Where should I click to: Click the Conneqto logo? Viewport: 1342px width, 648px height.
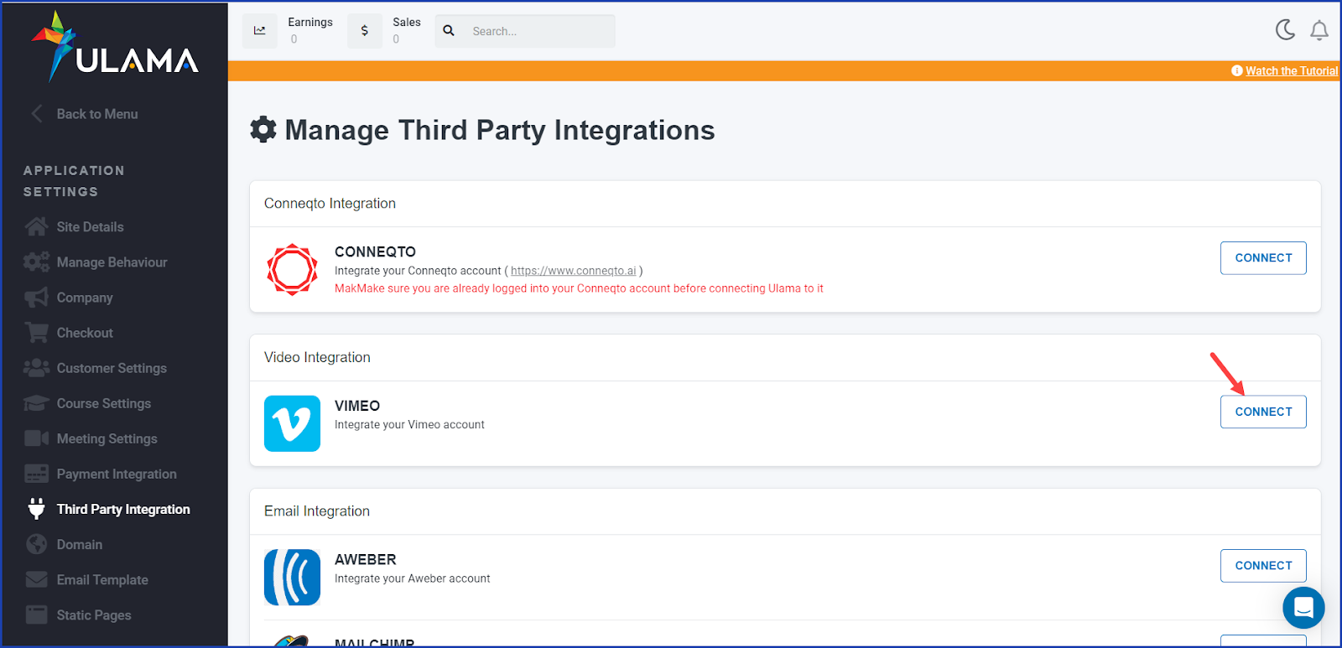(x=292, y=269)
